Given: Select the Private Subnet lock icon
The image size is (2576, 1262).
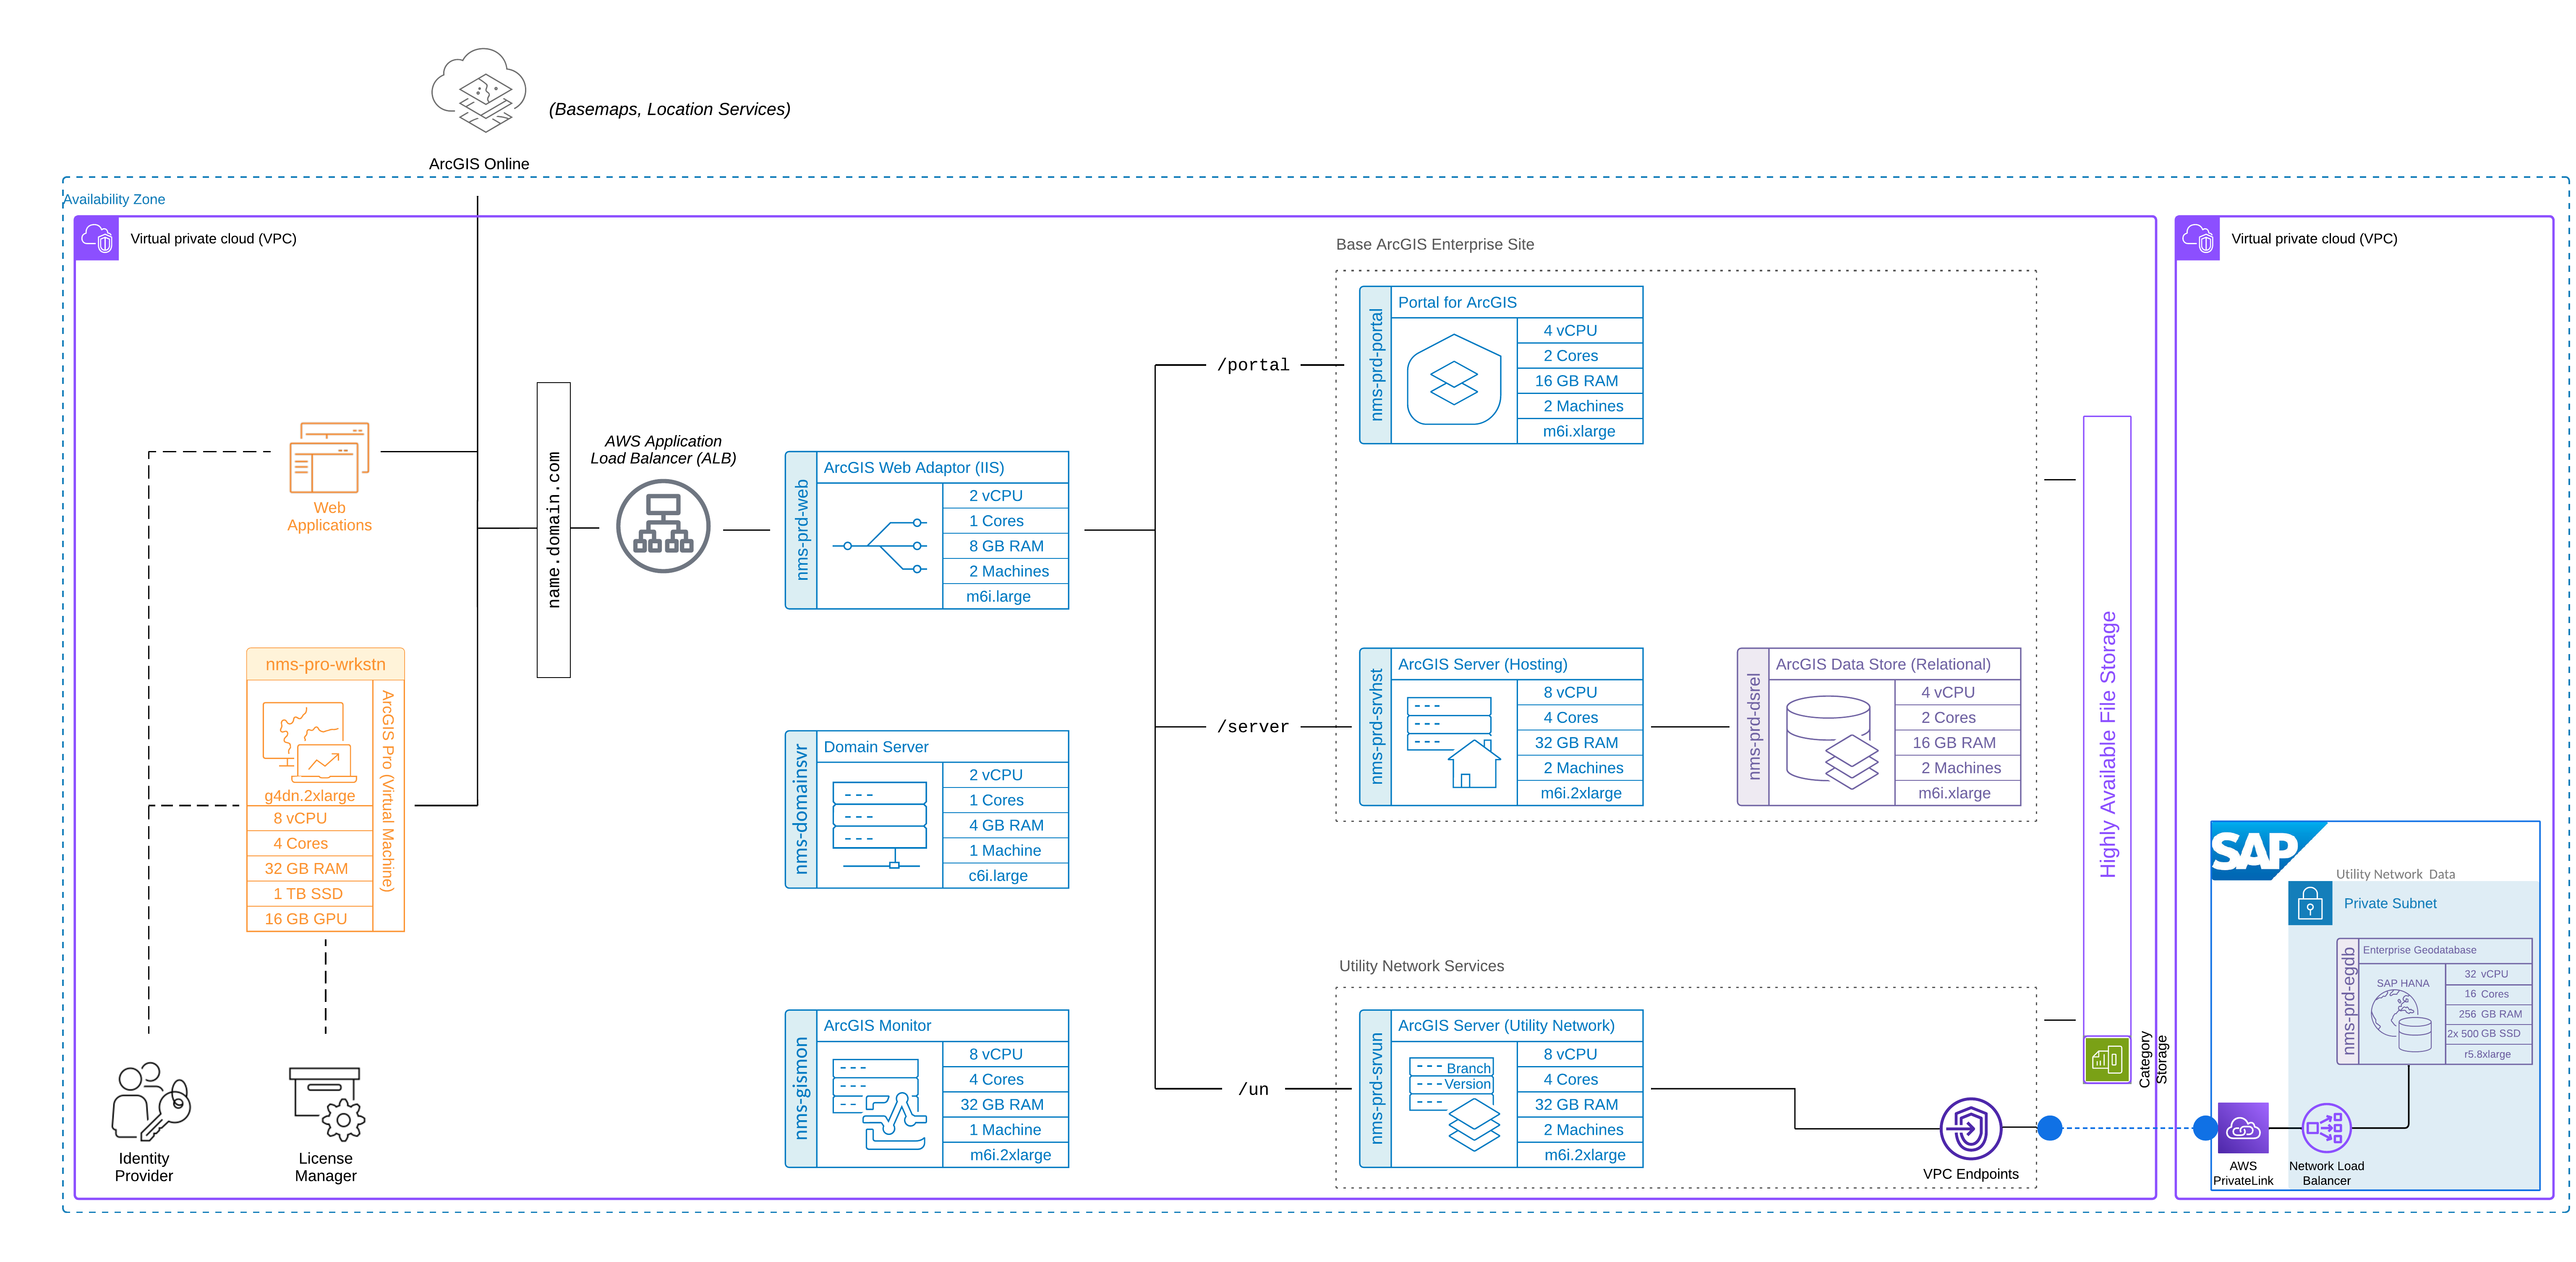Looking at the screenshot, I should coord(2310,903).
